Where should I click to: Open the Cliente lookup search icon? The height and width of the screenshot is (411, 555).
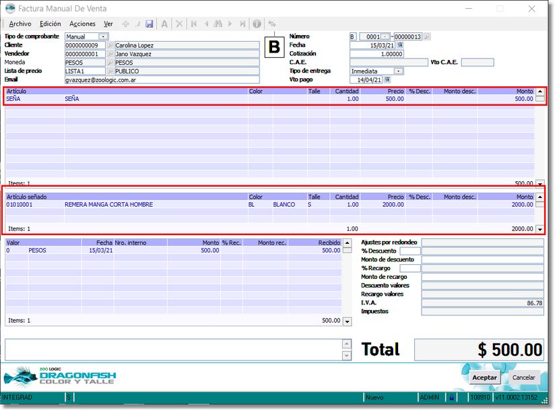[110, 45]
